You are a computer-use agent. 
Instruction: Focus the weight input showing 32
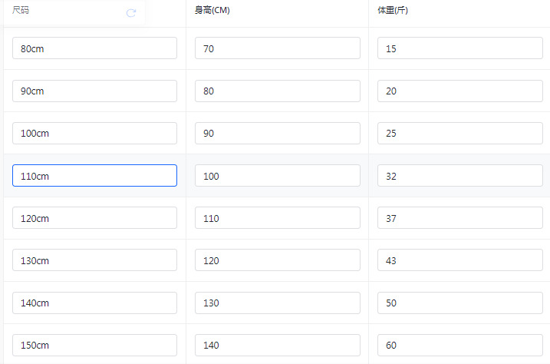click(459, 176)
